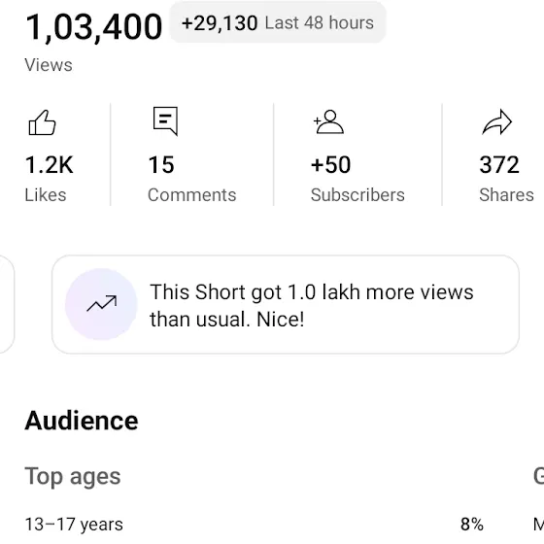Open the 'This Short got 1.0 lakh' insight card
This screenshot has height=544, width=544.
point(286,304)
